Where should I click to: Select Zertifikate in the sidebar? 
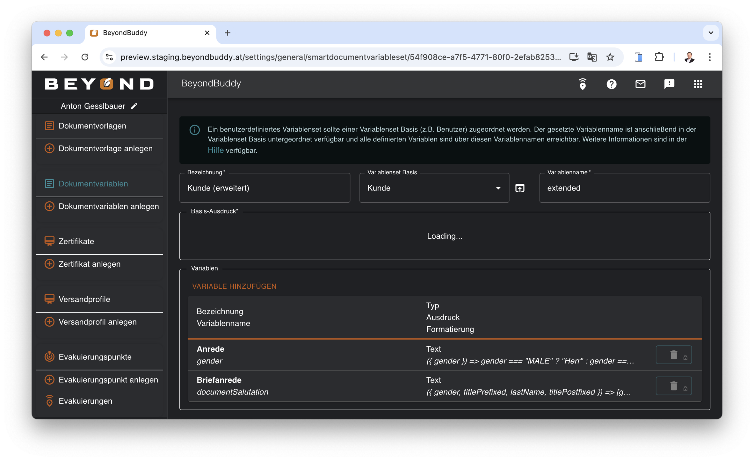tap(76, 241)
